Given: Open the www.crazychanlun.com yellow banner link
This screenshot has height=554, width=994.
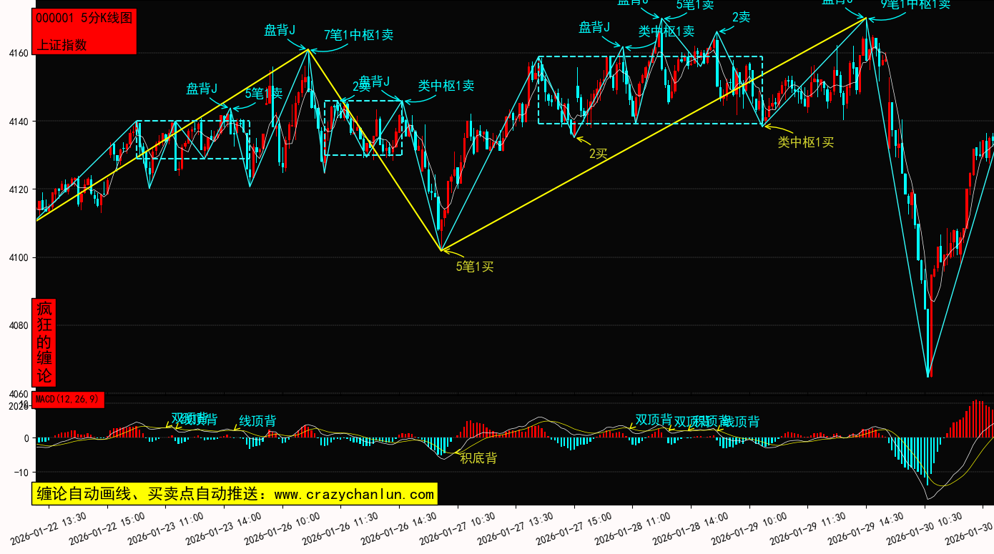Looking at the screenshot, I should [235, 494].
